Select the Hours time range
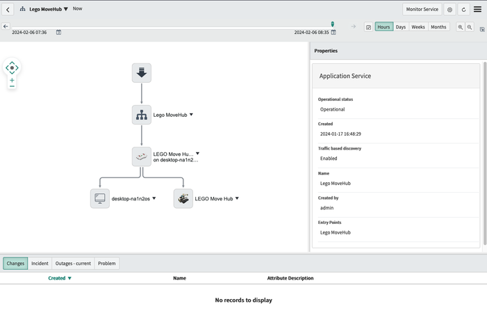The width and height of the screenshot is (487, 313). pos(383,27)
